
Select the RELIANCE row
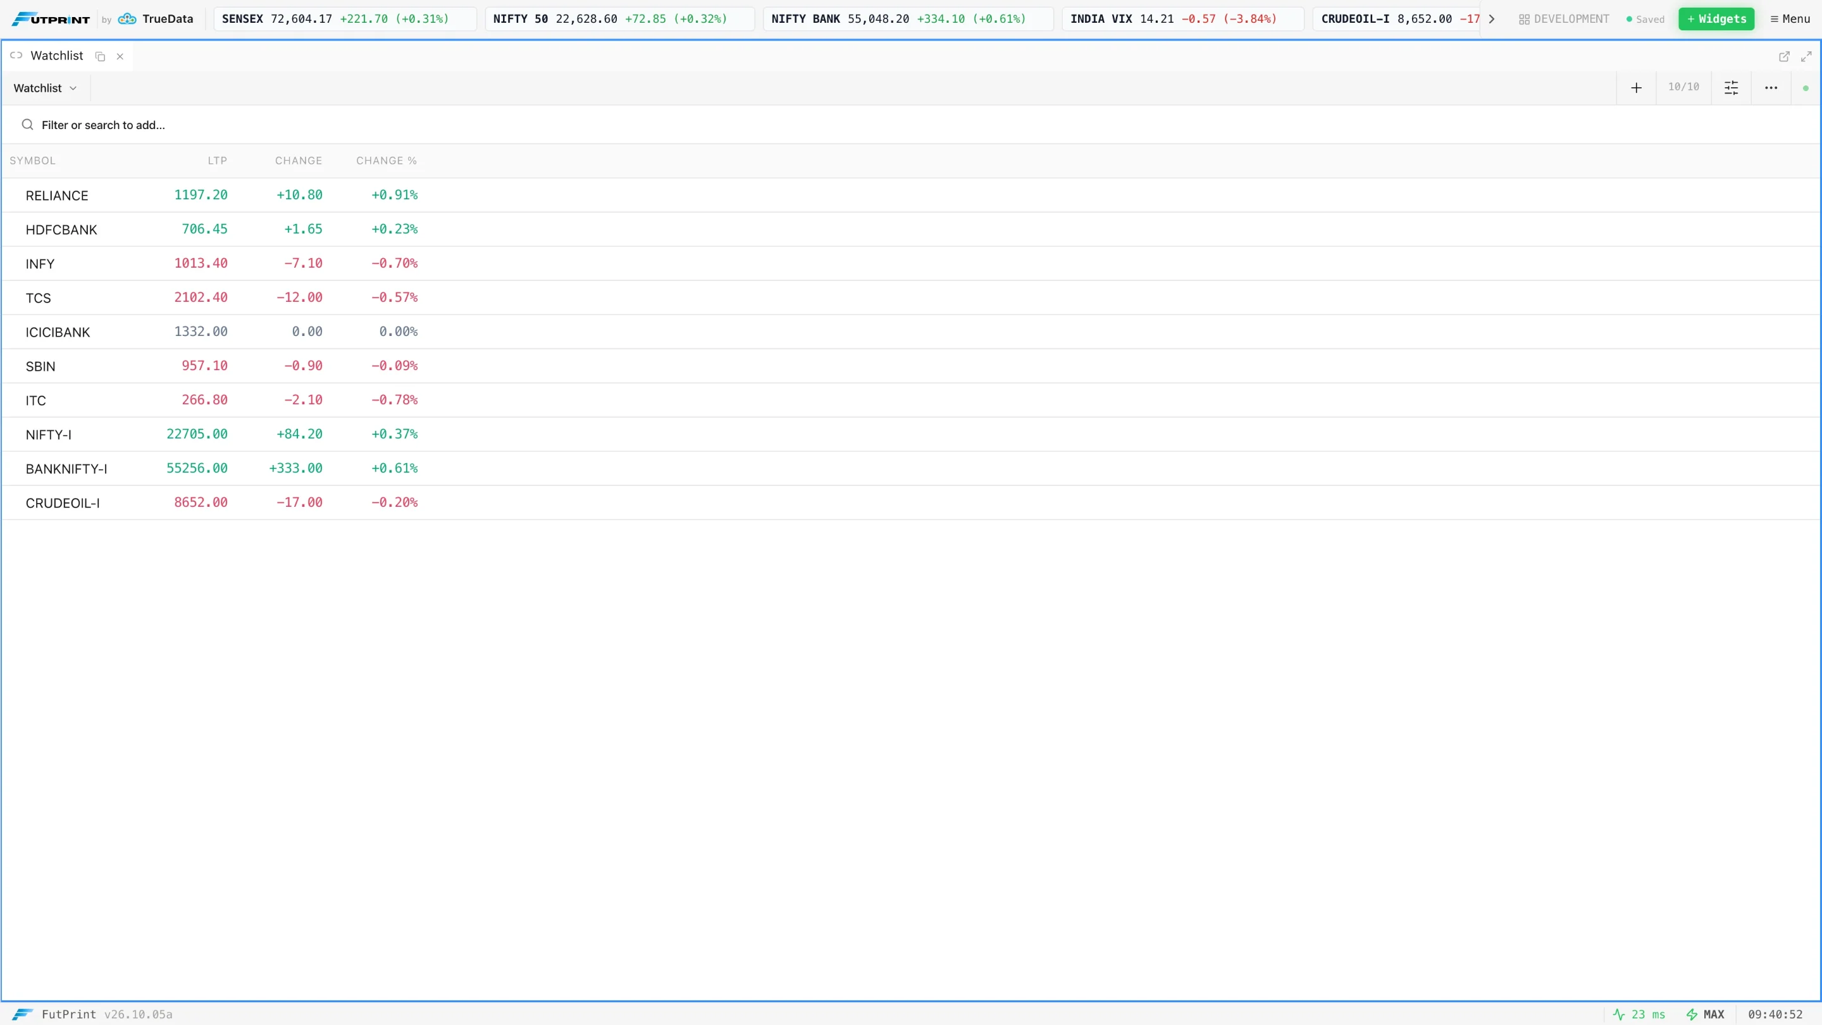pyautogui.click(x=911, y=196)
